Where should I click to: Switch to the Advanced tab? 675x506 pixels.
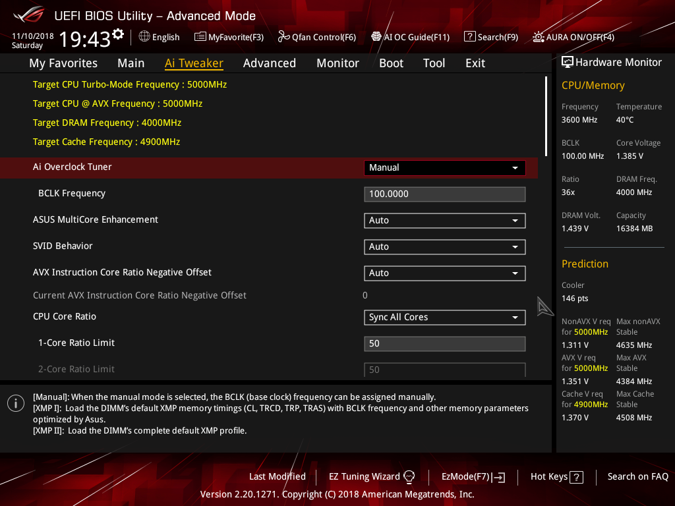[x=270, y=63]
